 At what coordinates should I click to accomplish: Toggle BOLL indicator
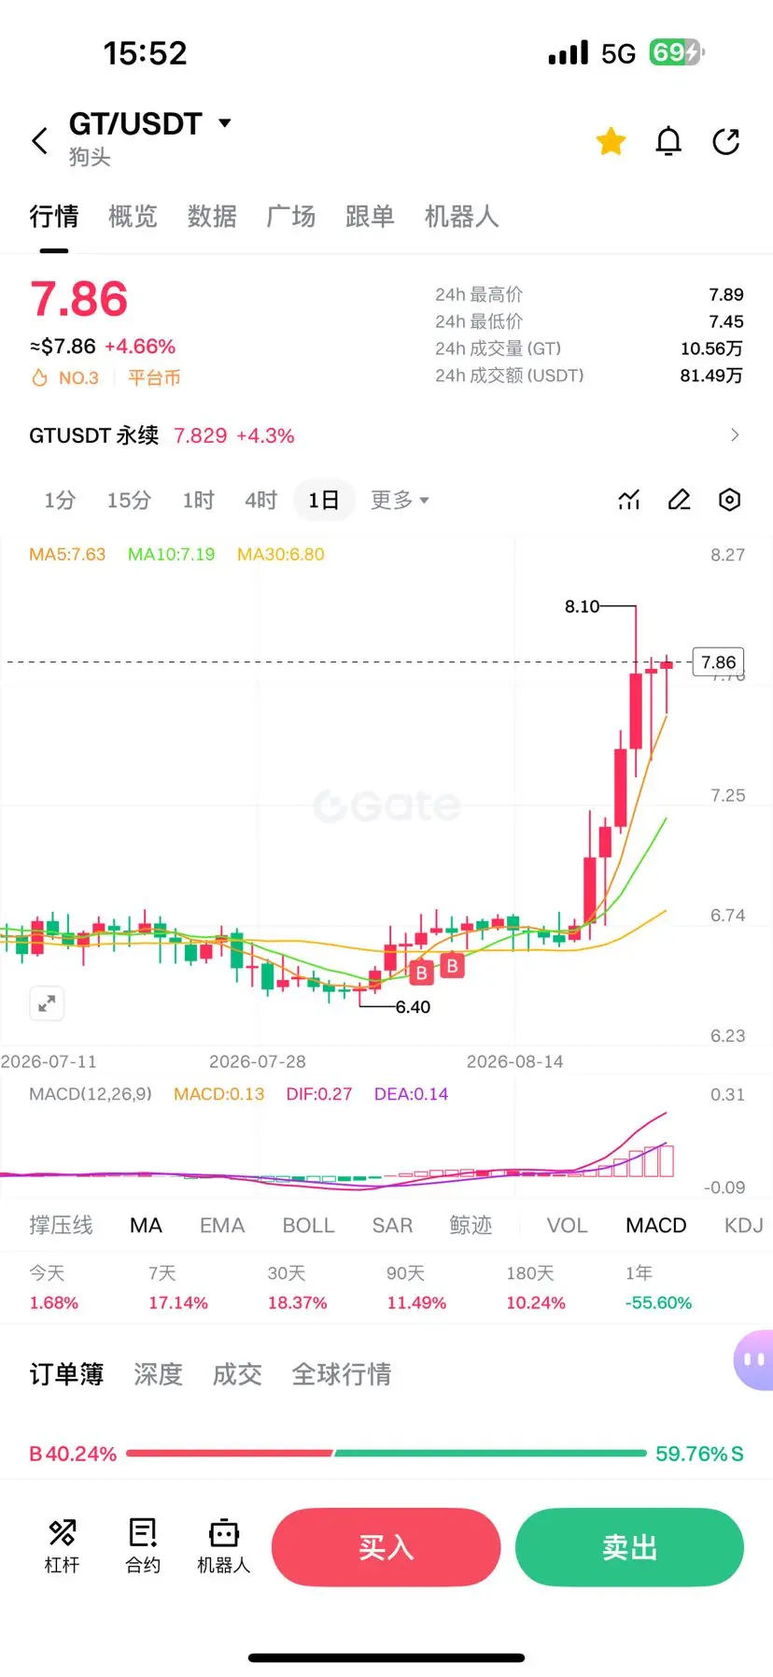[308, 1225]
